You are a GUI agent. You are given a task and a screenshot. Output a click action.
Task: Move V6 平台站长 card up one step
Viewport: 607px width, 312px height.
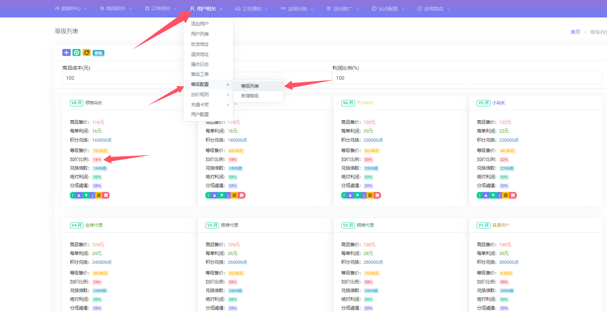coord(350,195)
